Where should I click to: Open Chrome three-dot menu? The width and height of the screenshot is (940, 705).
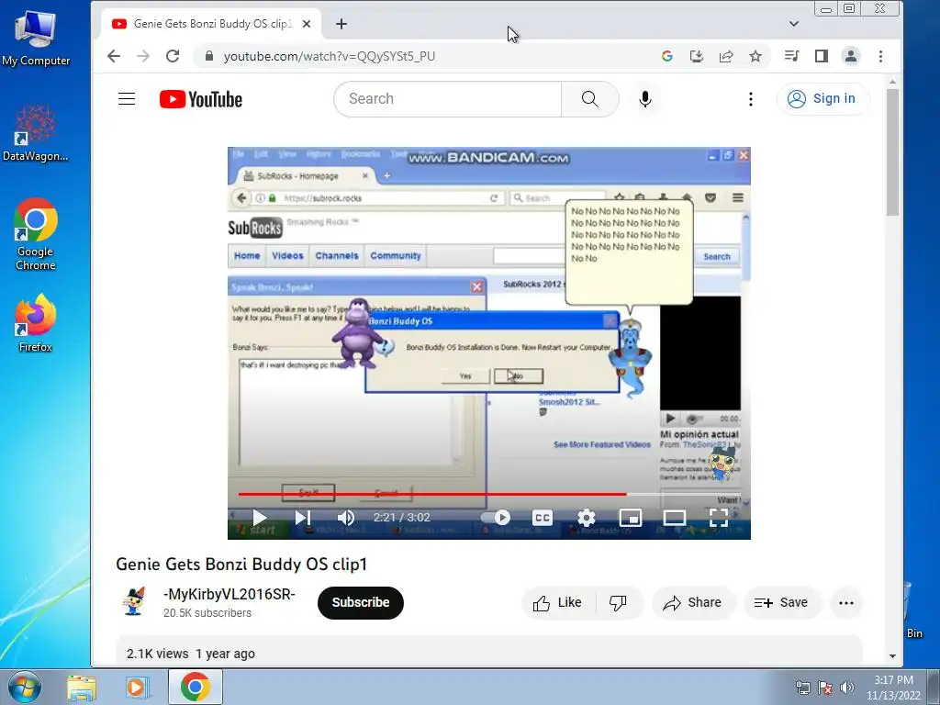click(880, 56)
